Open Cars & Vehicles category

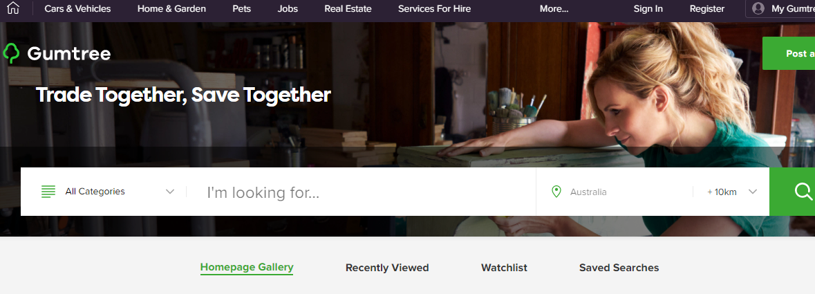(x=77, y=8)
